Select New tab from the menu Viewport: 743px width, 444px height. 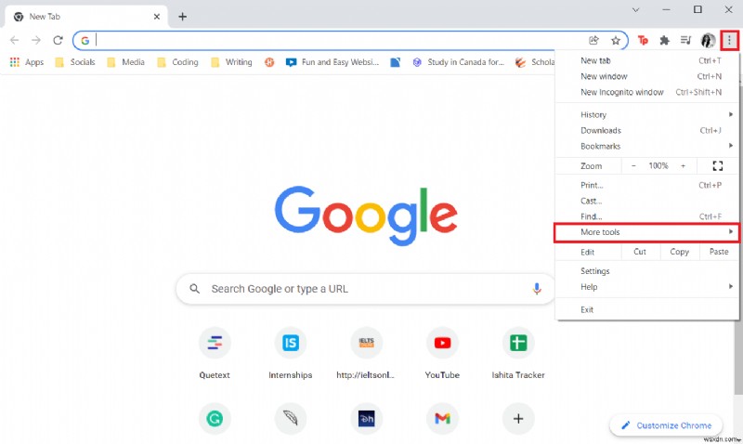coord(646,60)
